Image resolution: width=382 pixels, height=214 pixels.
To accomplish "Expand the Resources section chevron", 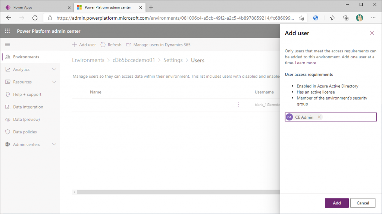I will [x=54, y=82].
